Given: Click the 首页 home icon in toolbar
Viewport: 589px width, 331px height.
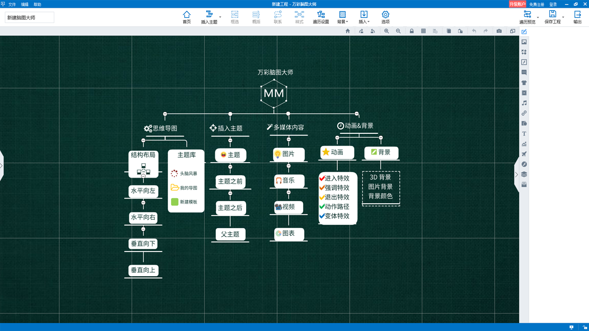Looking at the screenshot, I should coord(186,17).
